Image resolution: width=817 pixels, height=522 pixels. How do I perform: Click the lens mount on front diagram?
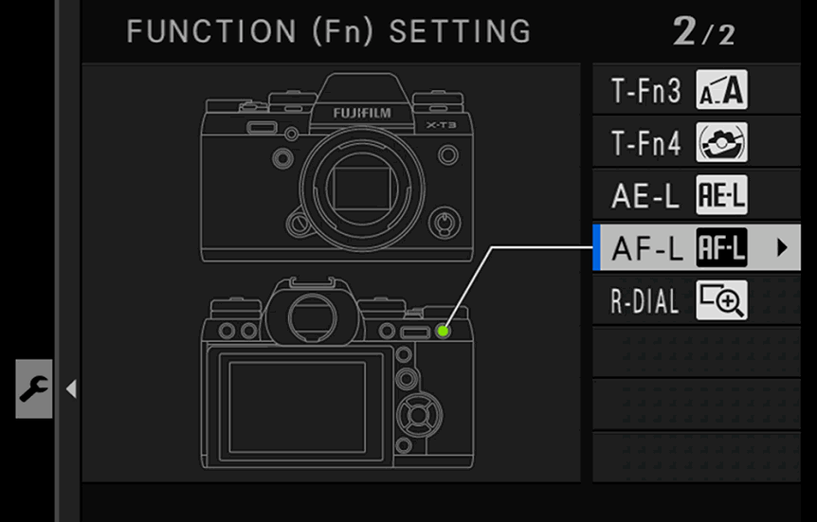click(x=362, y=188)
